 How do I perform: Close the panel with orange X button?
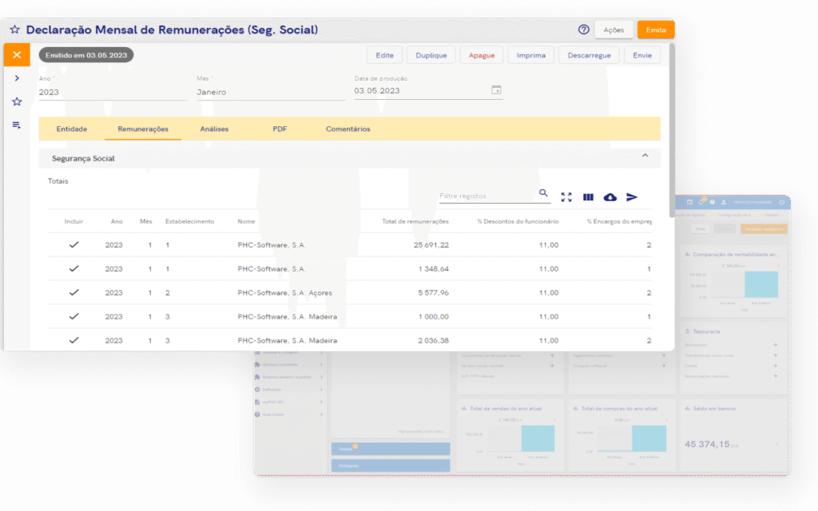point(17,55)
